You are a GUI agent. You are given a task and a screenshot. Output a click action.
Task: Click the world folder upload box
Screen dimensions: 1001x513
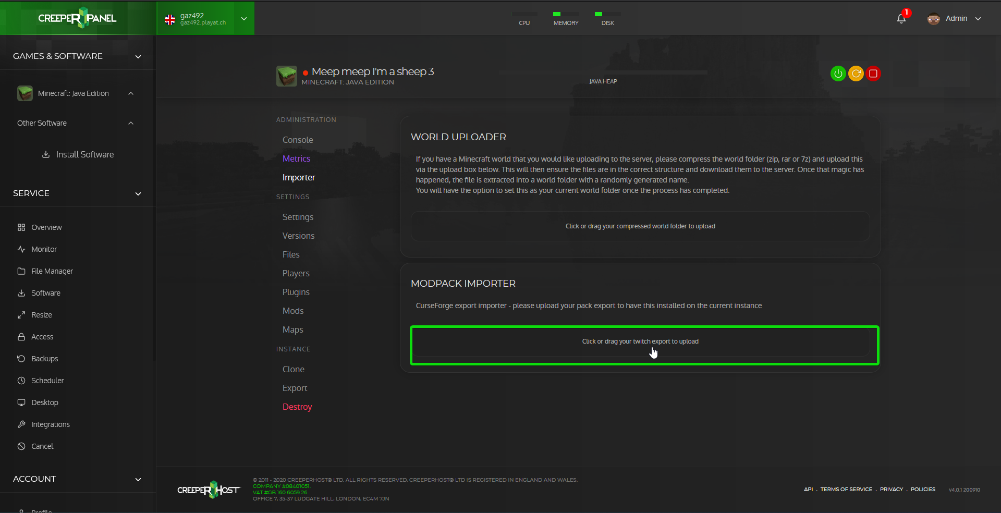[x=640, y=226]
